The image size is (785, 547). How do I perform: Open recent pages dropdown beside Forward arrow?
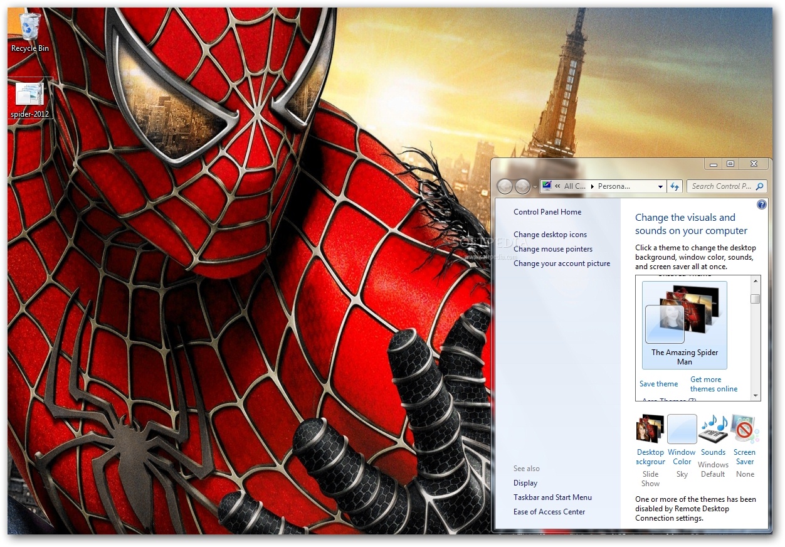pos(535,187)
